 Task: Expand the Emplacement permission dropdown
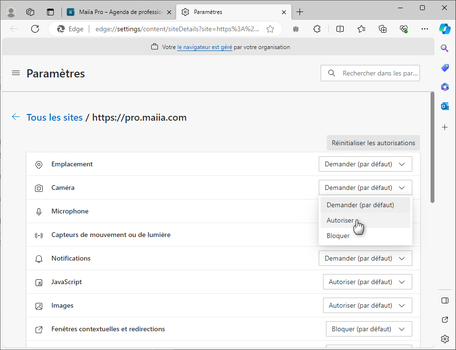coord(365,164)
